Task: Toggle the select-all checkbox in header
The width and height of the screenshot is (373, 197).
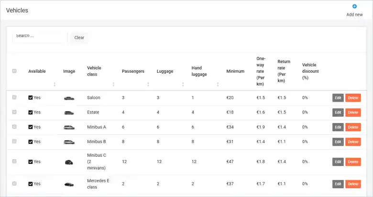Action: click(x=14, y=71)
